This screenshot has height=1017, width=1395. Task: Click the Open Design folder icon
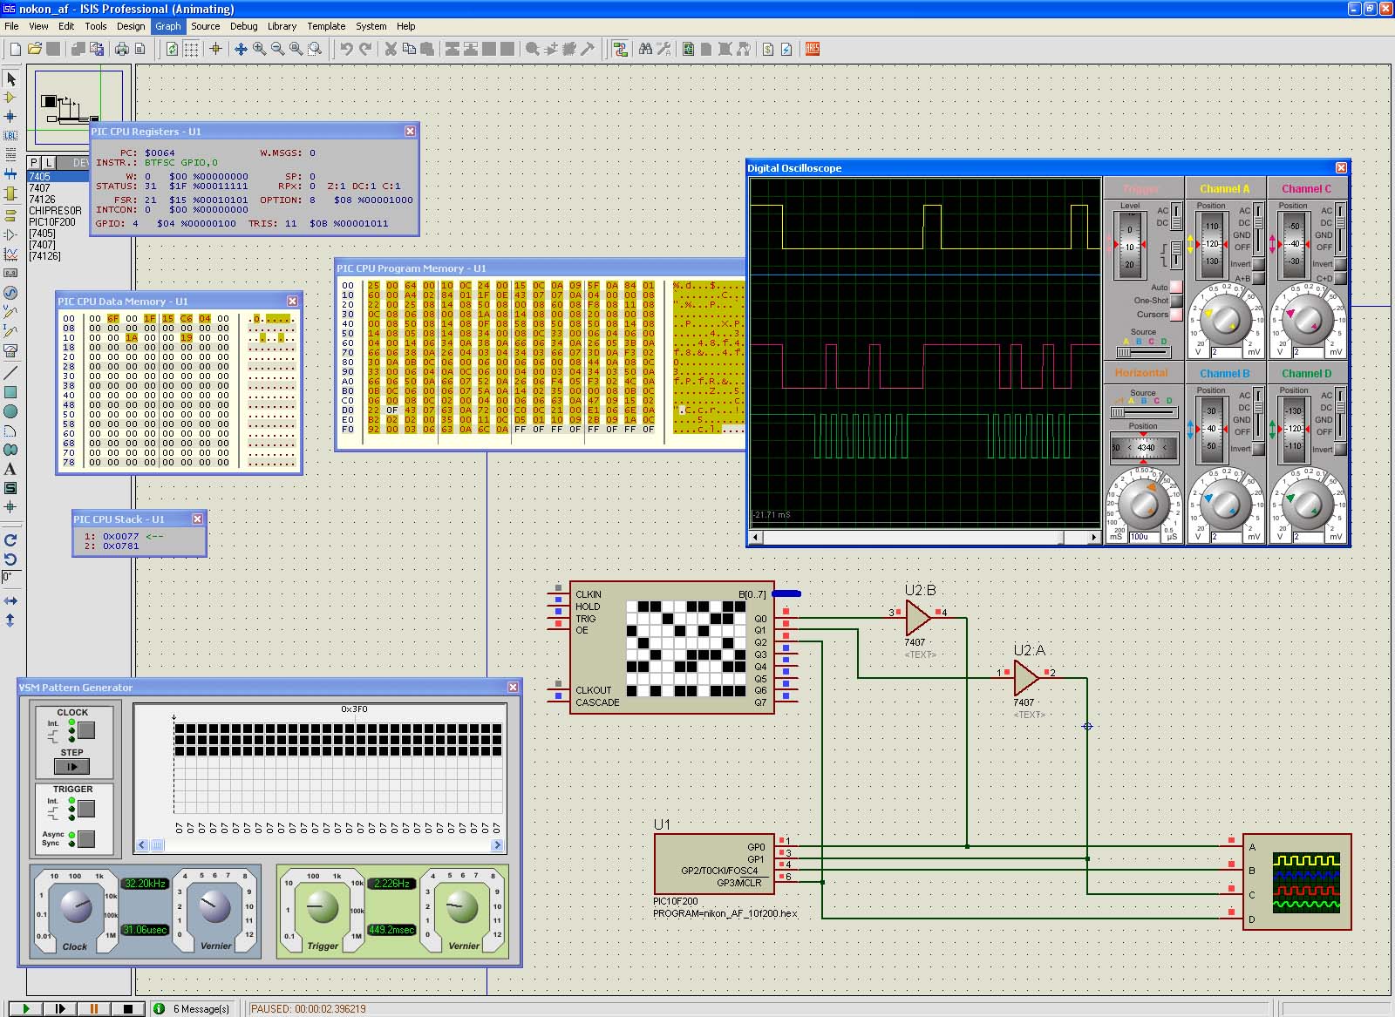pyautogui.click(x=35, y=49)
